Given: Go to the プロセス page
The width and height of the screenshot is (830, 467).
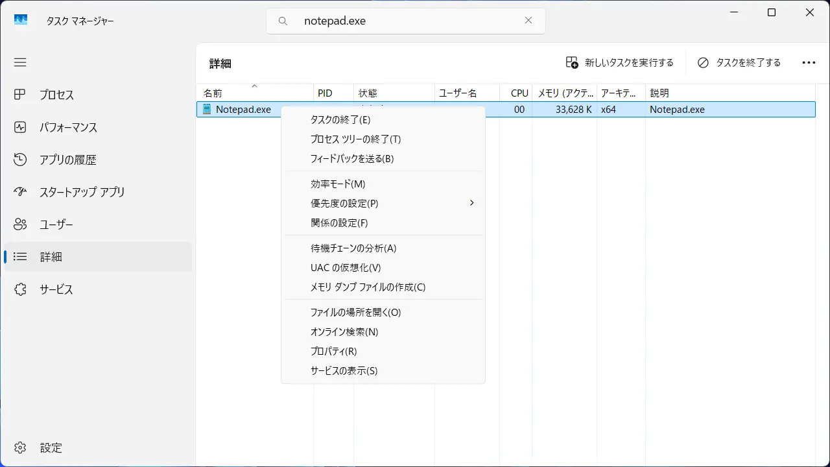Looking at the screenshot, I should click(x=98, y=95).
